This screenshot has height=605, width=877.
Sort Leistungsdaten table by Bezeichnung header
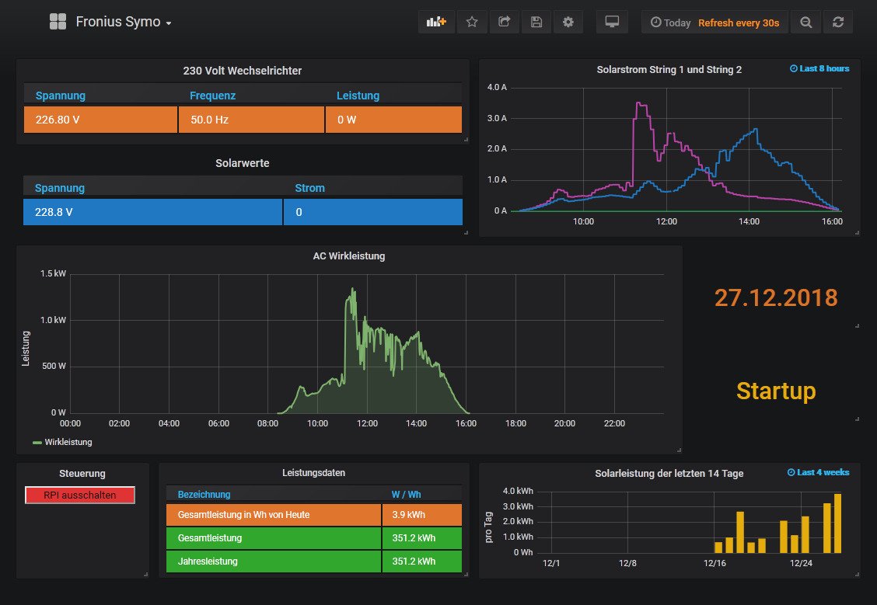pos(204,494)
